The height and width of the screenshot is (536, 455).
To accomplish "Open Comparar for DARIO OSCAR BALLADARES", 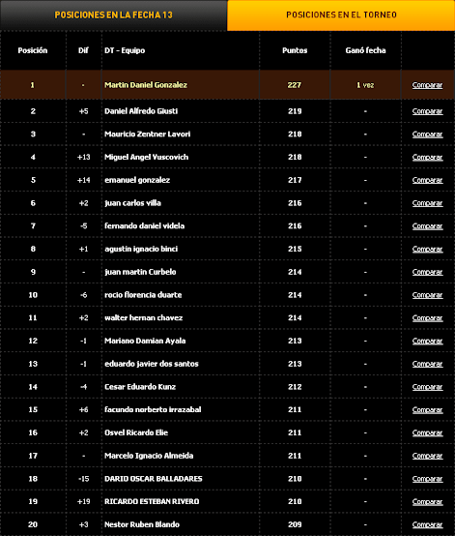I will click(x=427, y=479).
